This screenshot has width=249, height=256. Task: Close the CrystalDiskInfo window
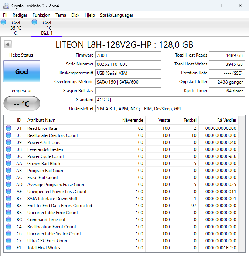tap(240, 6)
